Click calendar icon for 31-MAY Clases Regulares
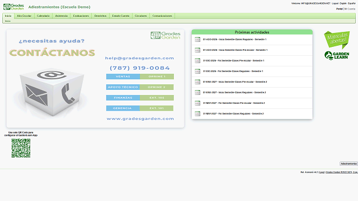 coord(197,113)
